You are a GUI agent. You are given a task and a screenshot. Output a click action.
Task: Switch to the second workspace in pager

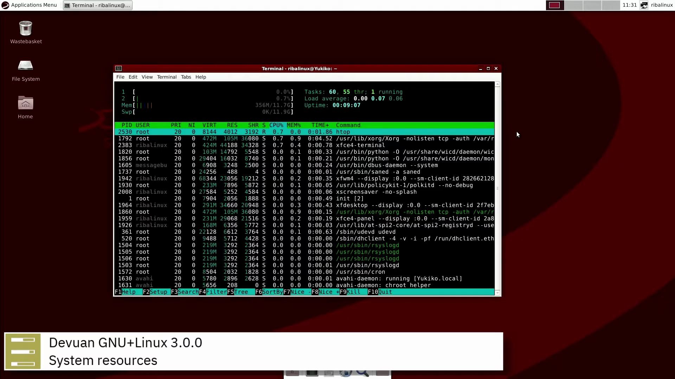[x=573, y=5]
